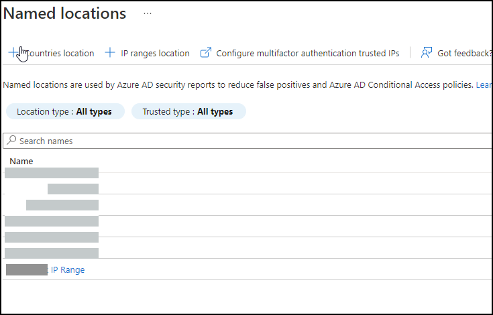Viewport: 493px width, 315px height.
Task: Open the redacted entry directly above IP Range
Action: coord(52,253)
